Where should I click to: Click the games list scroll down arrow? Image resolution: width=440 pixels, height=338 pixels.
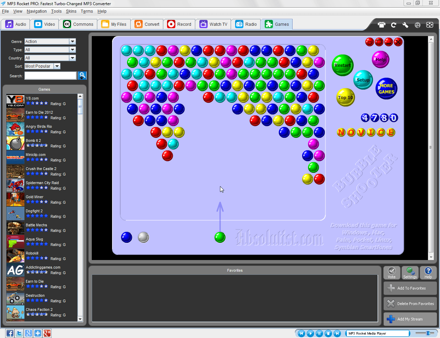click(80, 319)
